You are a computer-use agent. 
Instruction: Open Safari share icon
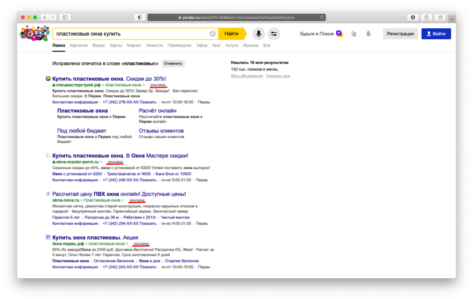click(426, 17)
